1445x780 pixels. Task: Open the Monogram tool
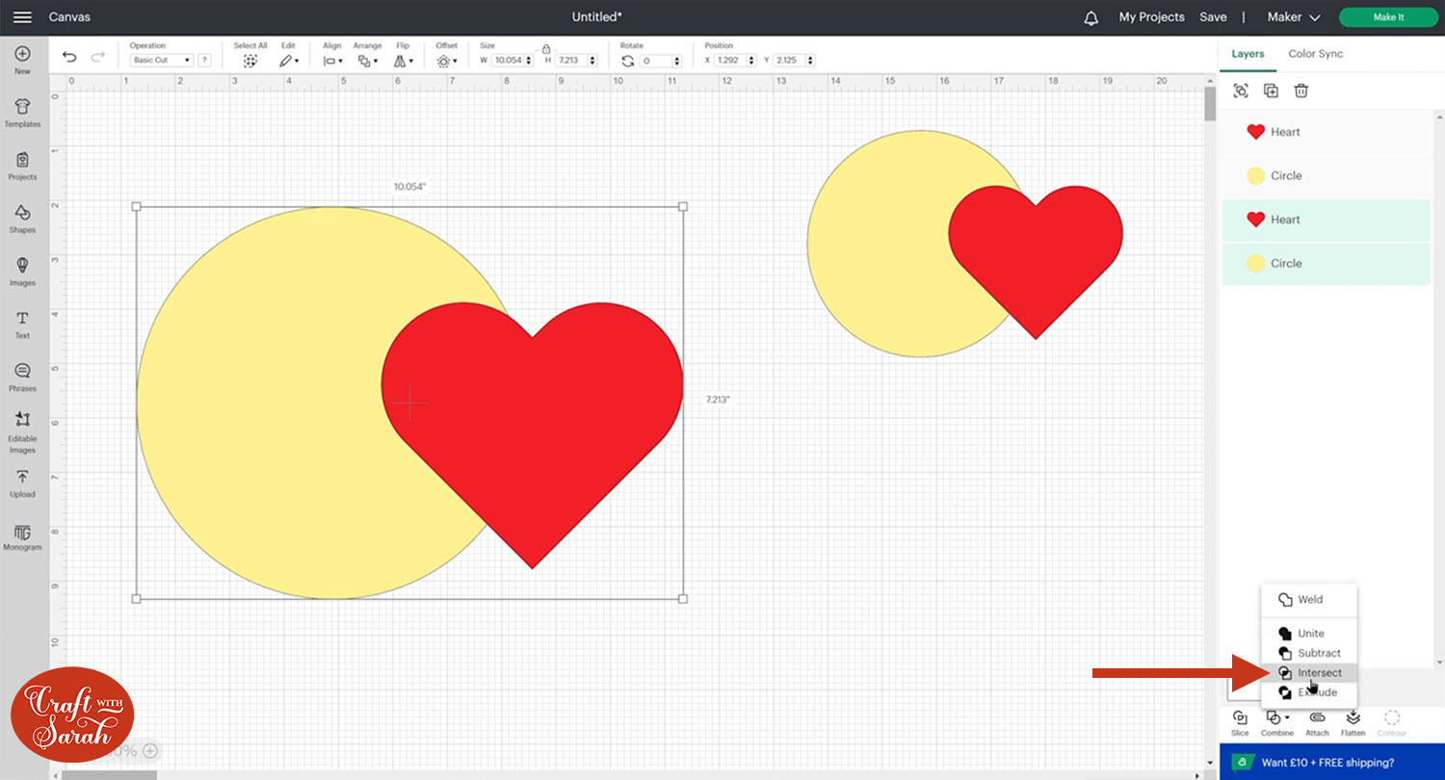[x=22, y=536]
